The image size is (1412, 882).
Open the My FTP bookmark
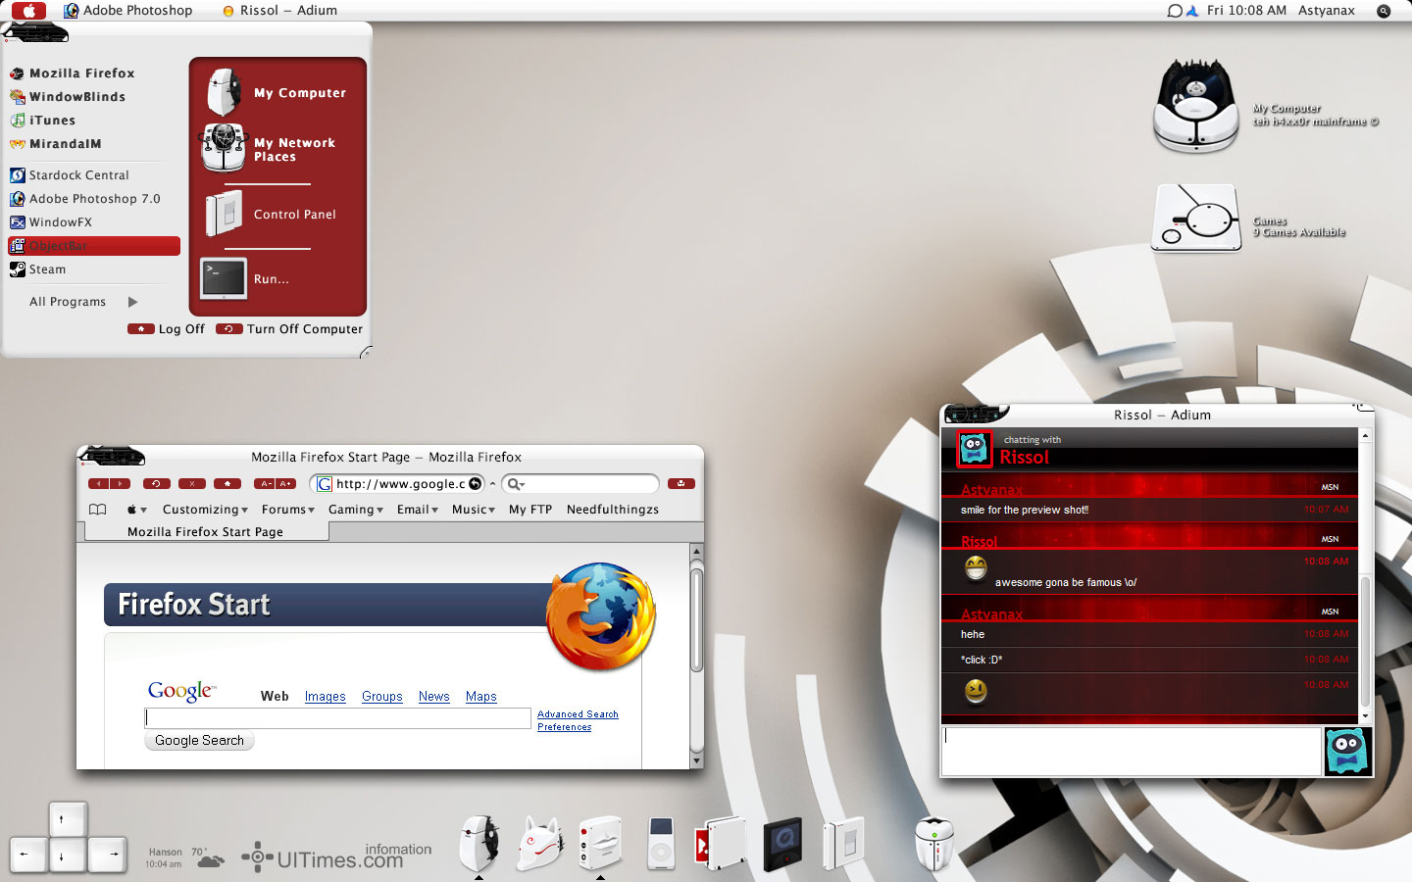coord(530,510)
